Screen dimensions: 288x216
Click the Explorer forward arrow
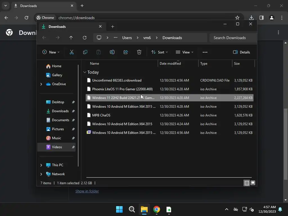pyautogui.click(x=58, y=38)
